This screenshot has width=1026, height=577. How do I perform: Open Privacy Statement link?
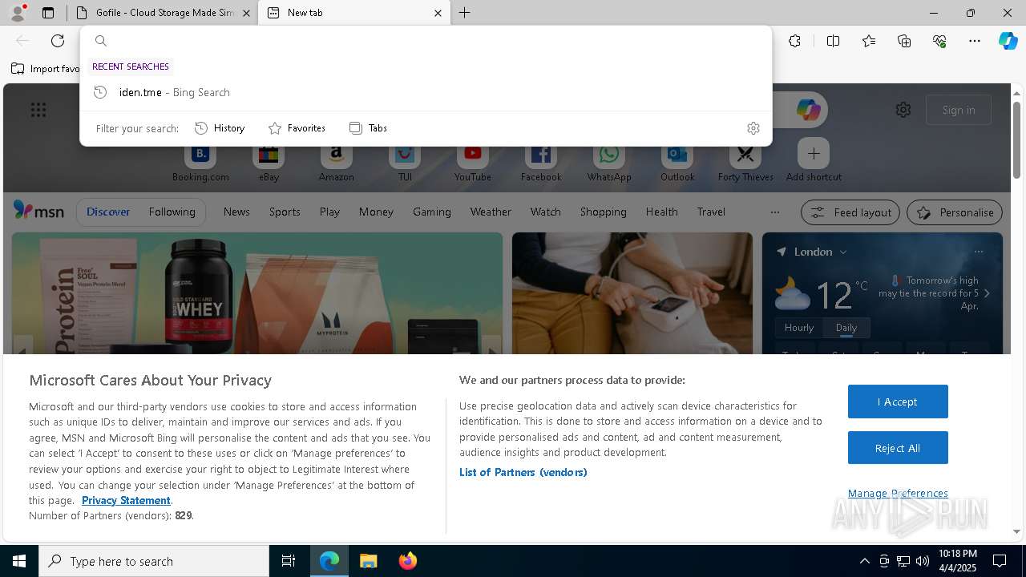pyautogui.click(x=126, y=500)
